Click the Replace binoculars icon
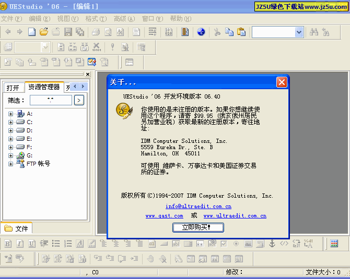 [x=326, y=32]
